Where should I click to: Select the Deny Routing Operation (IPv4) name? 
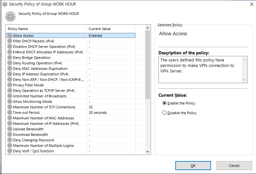37,63
